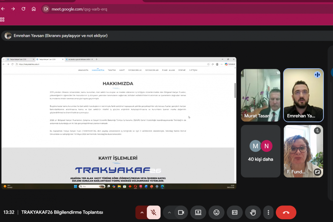The height and width of the screenshot is (222, 333).
Task: Leave the call with red hang-up button
Action: click(x=286, y=213)
